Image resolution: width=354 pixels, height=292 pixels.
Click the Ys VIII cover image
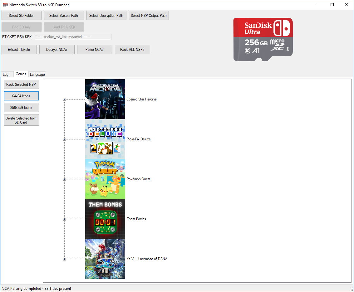click(x=105, y=259)
